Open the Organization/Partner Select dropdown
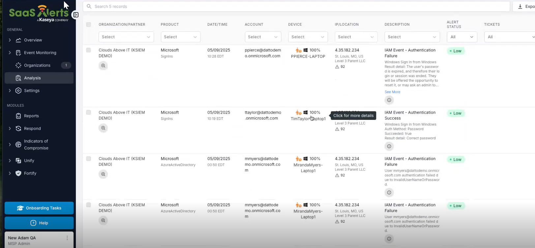The image size is (535, 248). [x=126, y=37]
